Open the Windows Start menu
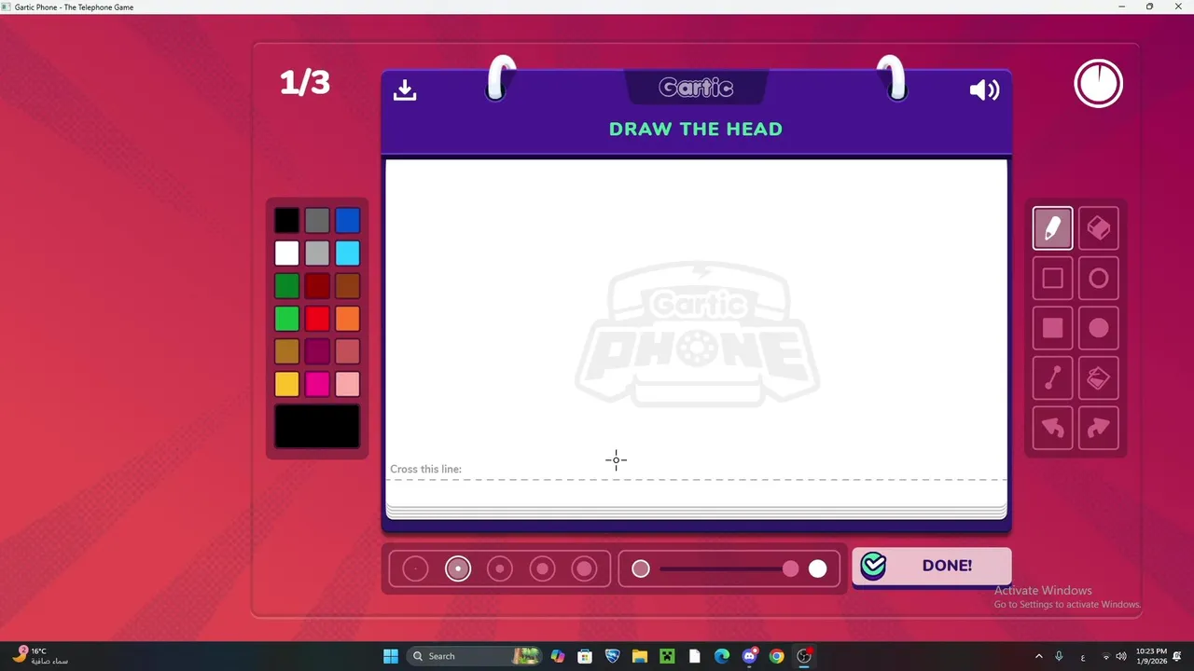 click(x=391, y=656)
